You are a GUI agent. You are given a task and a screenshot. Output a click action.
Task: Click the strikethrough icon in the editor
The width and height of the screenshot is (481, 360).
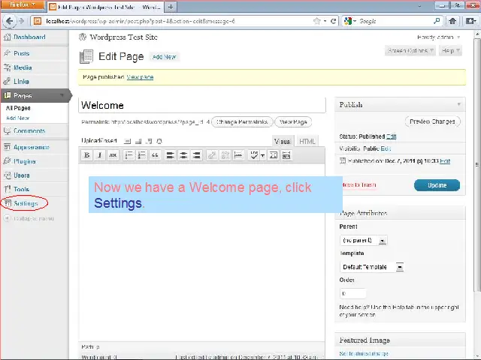tap(113, 155)
